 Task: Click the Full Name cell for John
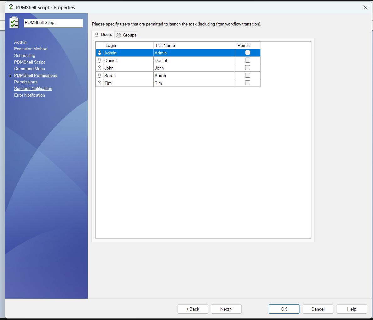point(194,68)
